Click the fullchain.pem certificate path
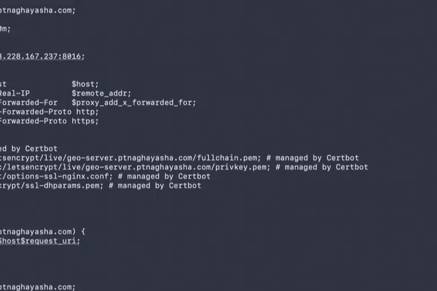The image size is (437, 291). 130,158
